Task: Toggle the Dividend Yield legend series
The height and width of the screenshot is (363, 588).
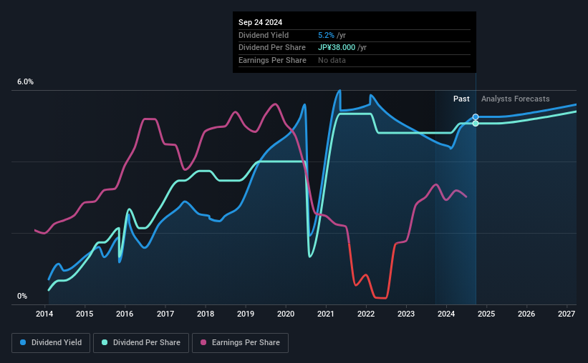Action: (51, 343)
